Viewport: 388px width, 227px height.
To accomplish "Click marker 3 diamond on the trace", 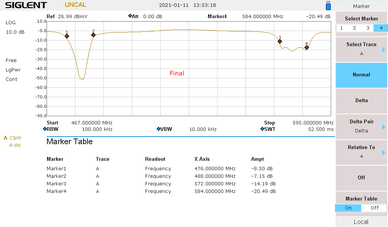I will point(280,41).
